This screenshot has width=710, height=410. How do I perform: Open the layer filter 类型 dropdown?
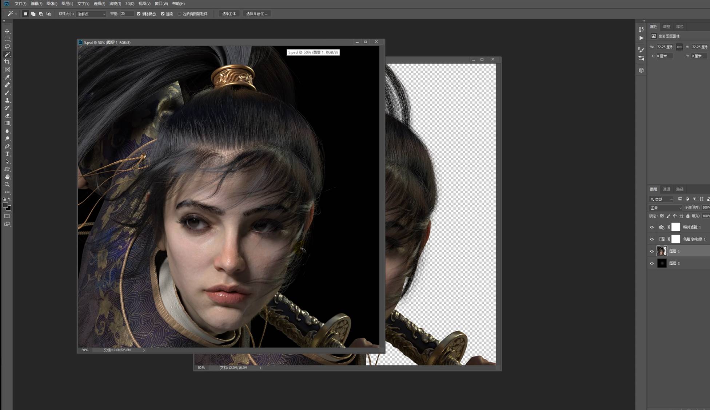(x=662, y=199)
